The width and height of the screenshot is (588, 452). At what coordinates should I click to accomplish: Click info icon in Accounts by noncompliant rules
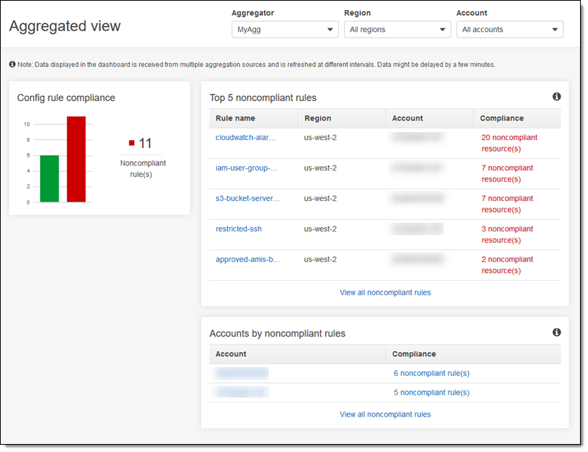[x=556, y=332]
